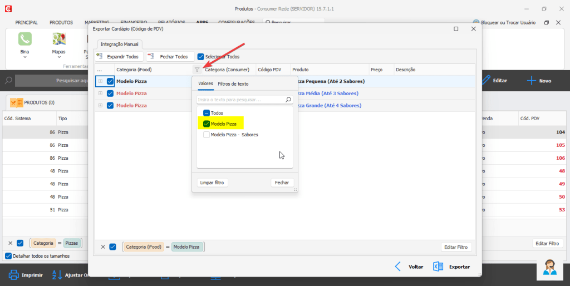The image size is (570, 286).
Task: Toggle the Selecionar Todos checkbox
Action: click(x=201, y=57)
